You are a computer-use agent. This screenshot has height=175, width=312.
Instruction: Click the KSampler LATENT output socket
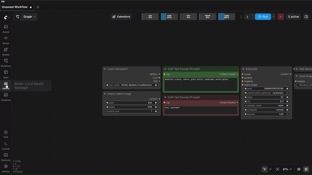coord(291,74)
